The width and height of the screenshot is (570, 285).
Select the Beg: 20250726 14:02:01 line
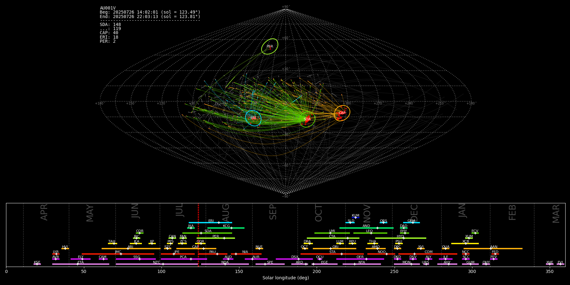point(150,12)
